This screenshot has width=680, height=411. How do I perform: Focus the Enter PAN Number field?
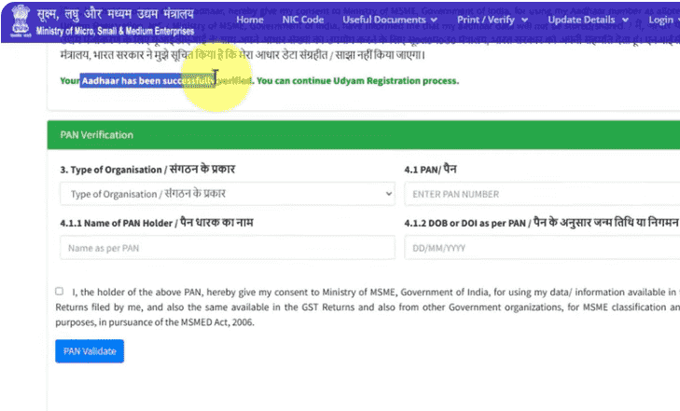541,194
